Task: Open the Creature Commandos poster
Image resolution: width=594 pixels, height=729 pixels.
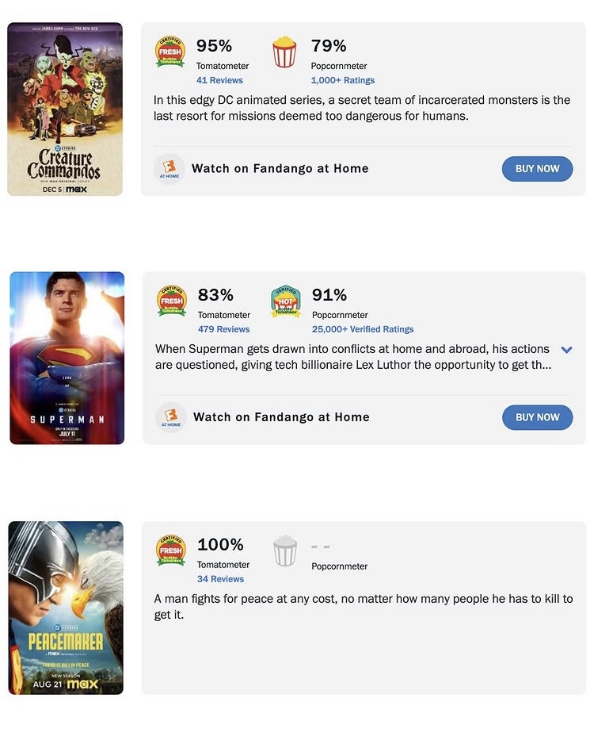Action: (x=65, y=109)
